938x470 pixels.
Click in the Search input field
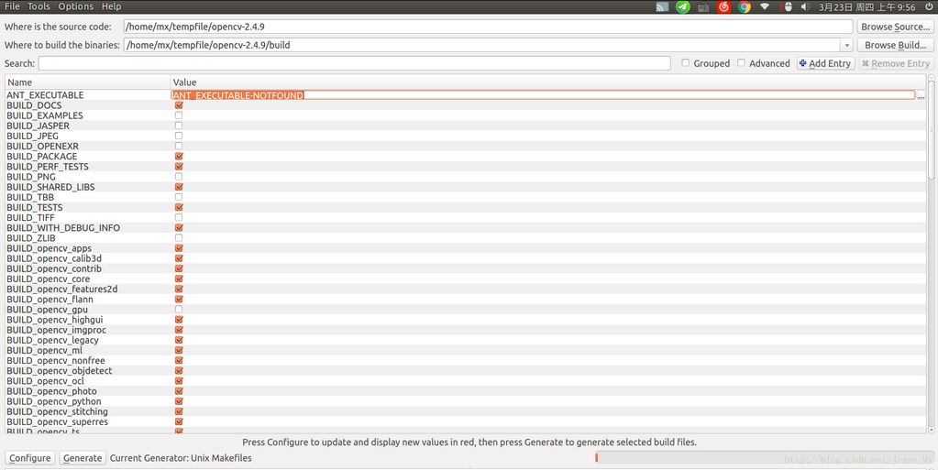click(x=354, y=63)
